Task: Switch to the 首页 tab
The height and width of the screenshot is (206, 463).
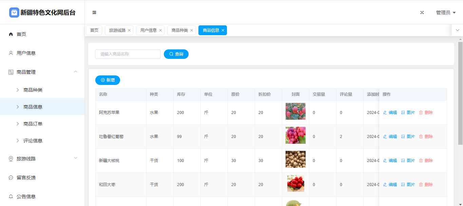Action: 94,30
